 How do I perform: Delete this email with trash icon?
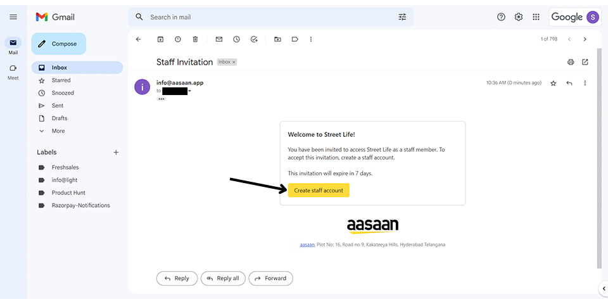point(196,39)
